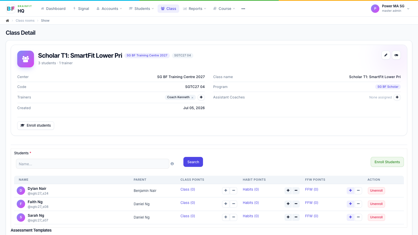Remove Coach Kenneth with the x icon
This screenshot has height=235, width=418.
click(x=192, y=97)
